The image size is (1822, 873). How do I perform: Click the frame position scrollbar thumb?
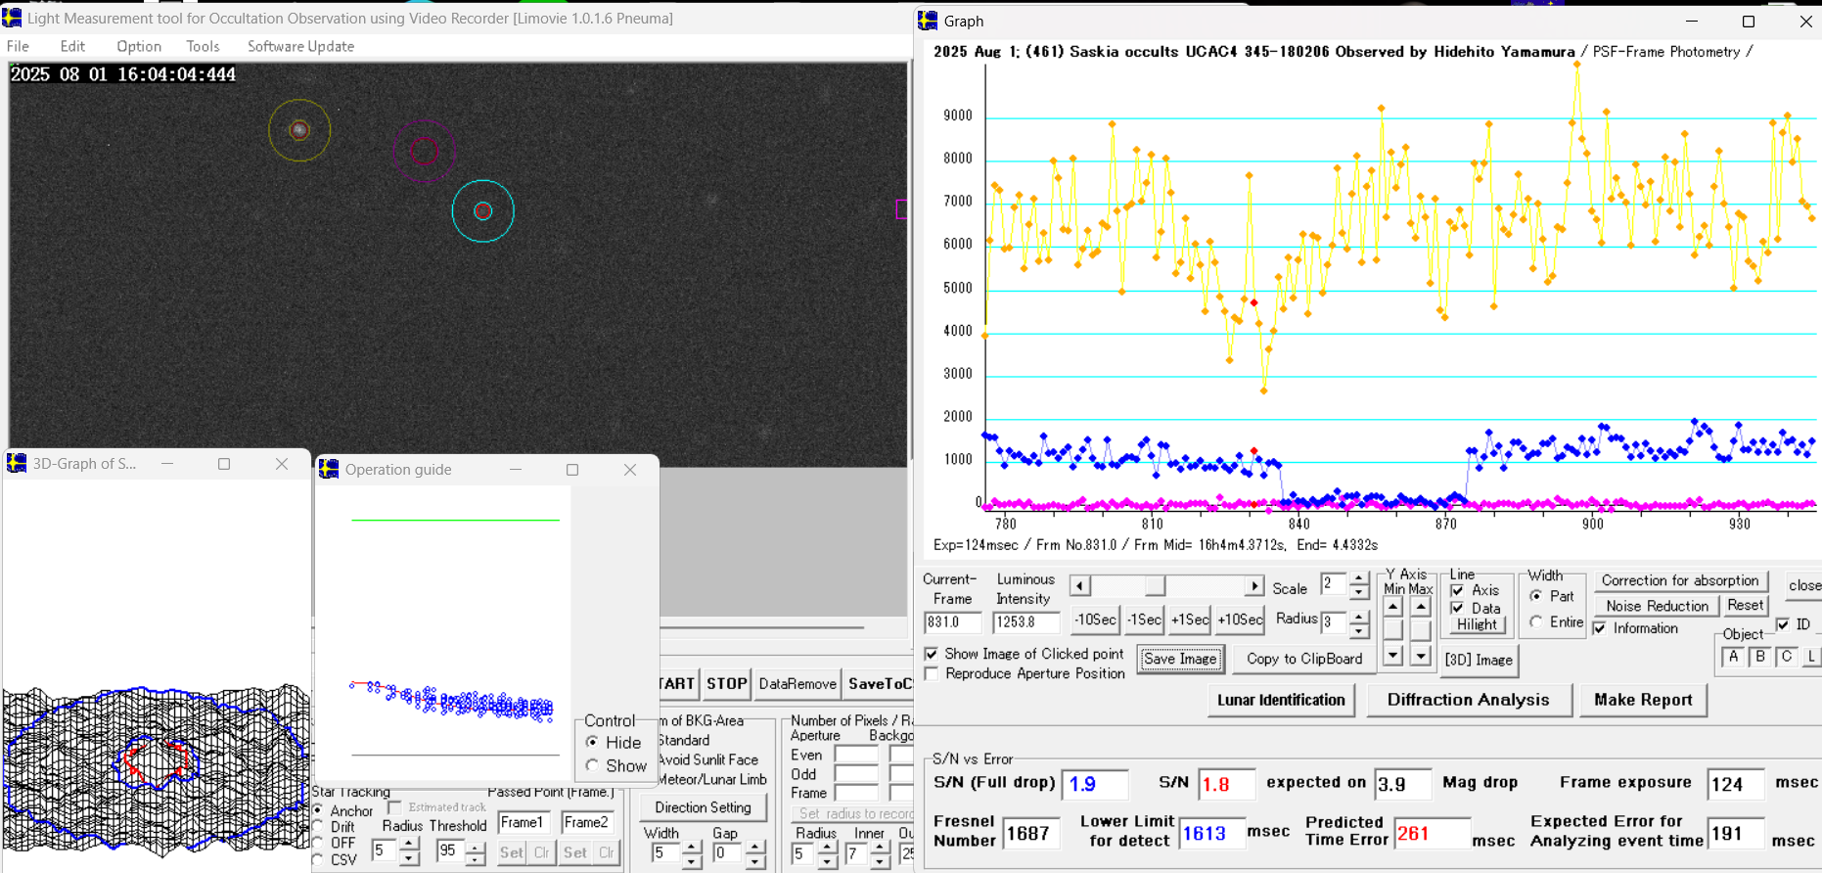point(1156,585)
